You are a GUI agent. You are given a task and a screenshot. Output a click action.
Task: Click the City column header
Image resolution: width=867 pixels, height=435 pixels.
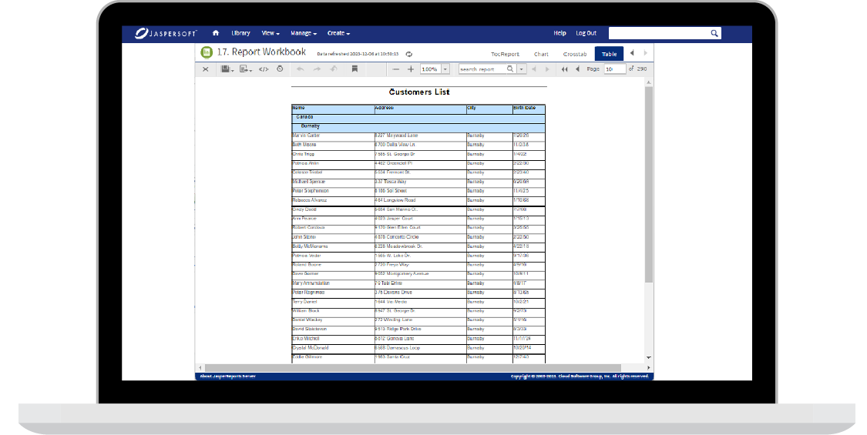489,109
